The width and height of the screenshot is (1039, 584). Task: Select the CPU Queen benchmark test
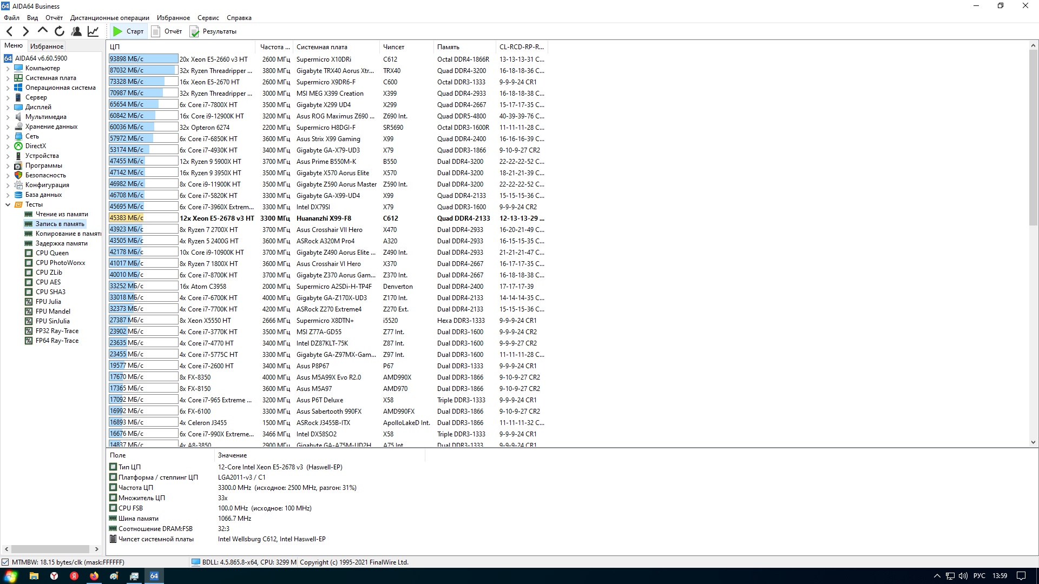52,253
